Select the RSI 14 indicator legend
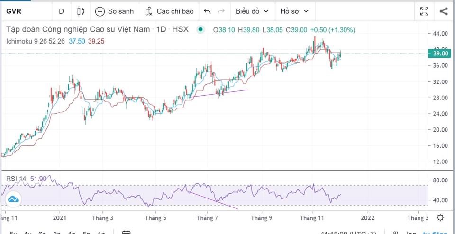Screen dimensions: 455x234 coord(17,179)
